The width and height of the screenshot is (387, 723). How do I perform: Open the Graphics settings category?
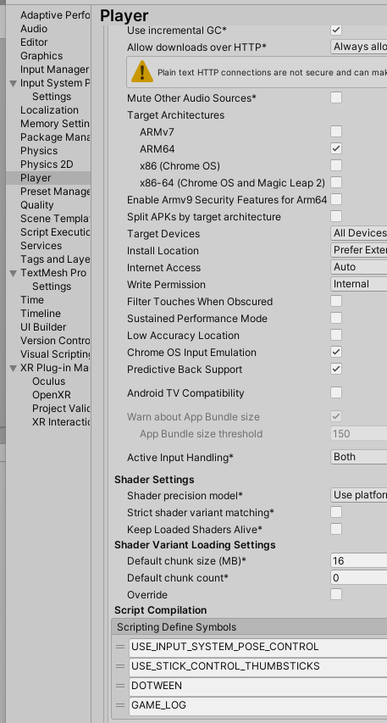41,56
